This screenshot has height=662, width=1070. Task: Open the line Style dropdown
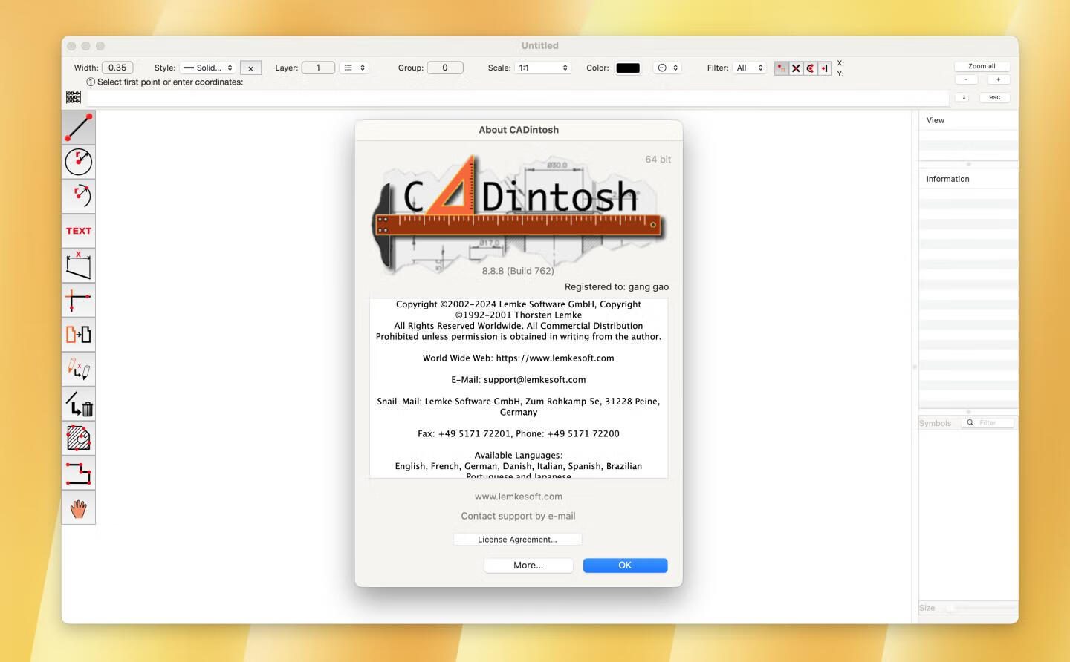pyautogui.click(x=208, y=68)
